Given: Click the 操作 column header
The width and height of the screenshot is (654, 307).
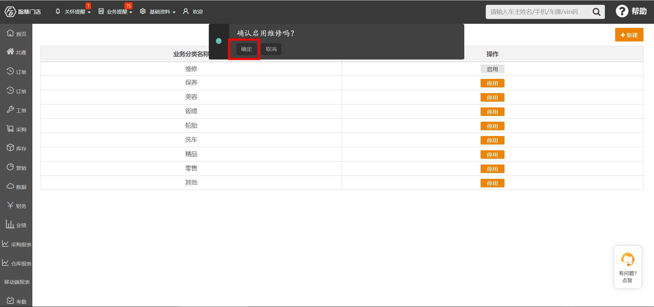Looking at the screenshot, I should pos(492,54).
